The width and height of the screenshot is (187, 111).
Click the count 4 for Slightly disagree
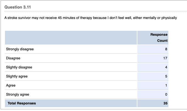tap(166, 67)
